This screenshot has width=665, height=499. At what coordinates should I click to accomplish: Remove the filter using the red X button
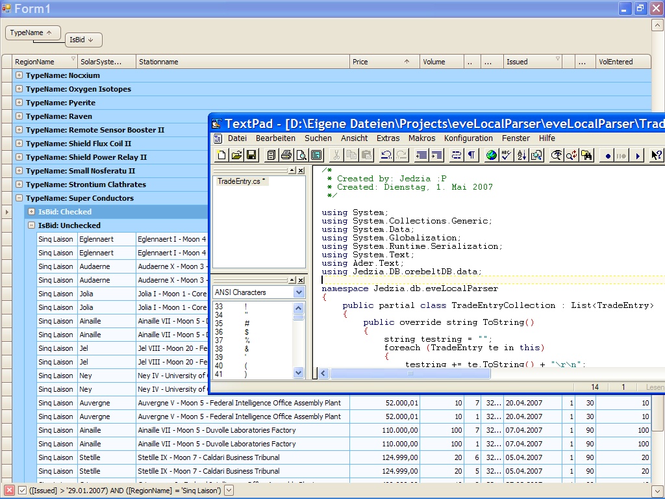[x=10, y=491]
